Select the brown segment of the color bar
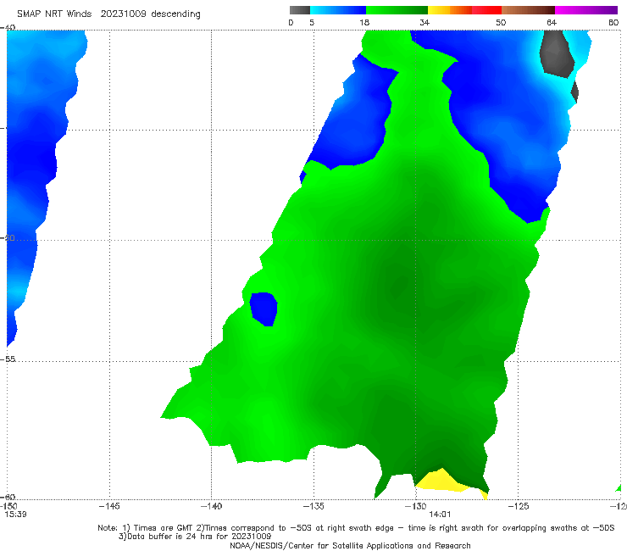 pos(528,10)
